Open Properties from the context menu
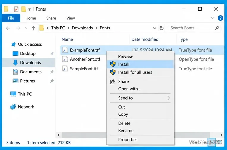The height and width of the screenshot is (150, 227). pos(128,140)
